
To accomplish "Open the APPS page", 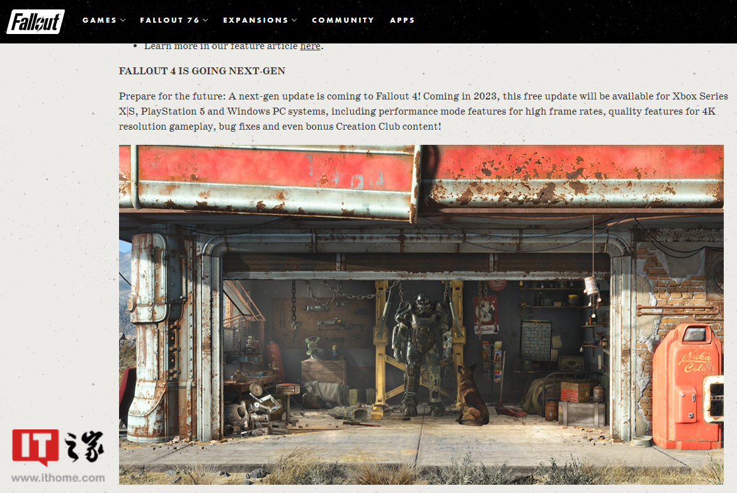I will (x=403, y=20).
